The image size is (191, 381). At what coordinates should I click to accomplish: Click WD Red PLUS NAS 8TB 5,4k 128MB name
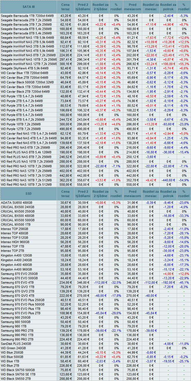click(27, 152)
